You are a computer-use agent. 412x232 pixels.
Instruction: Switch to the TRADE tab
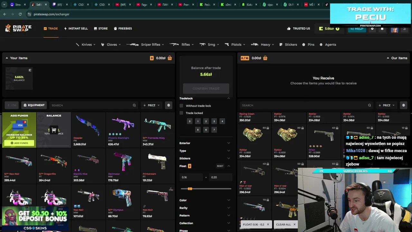point(51,28)
